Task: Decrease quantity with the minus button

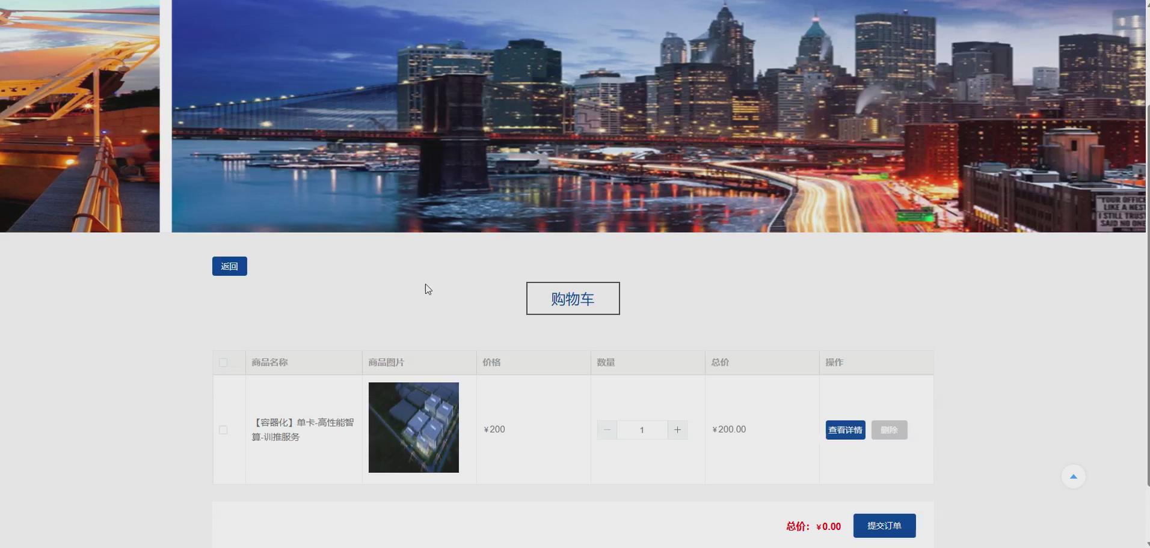Action: click(607, 430)
